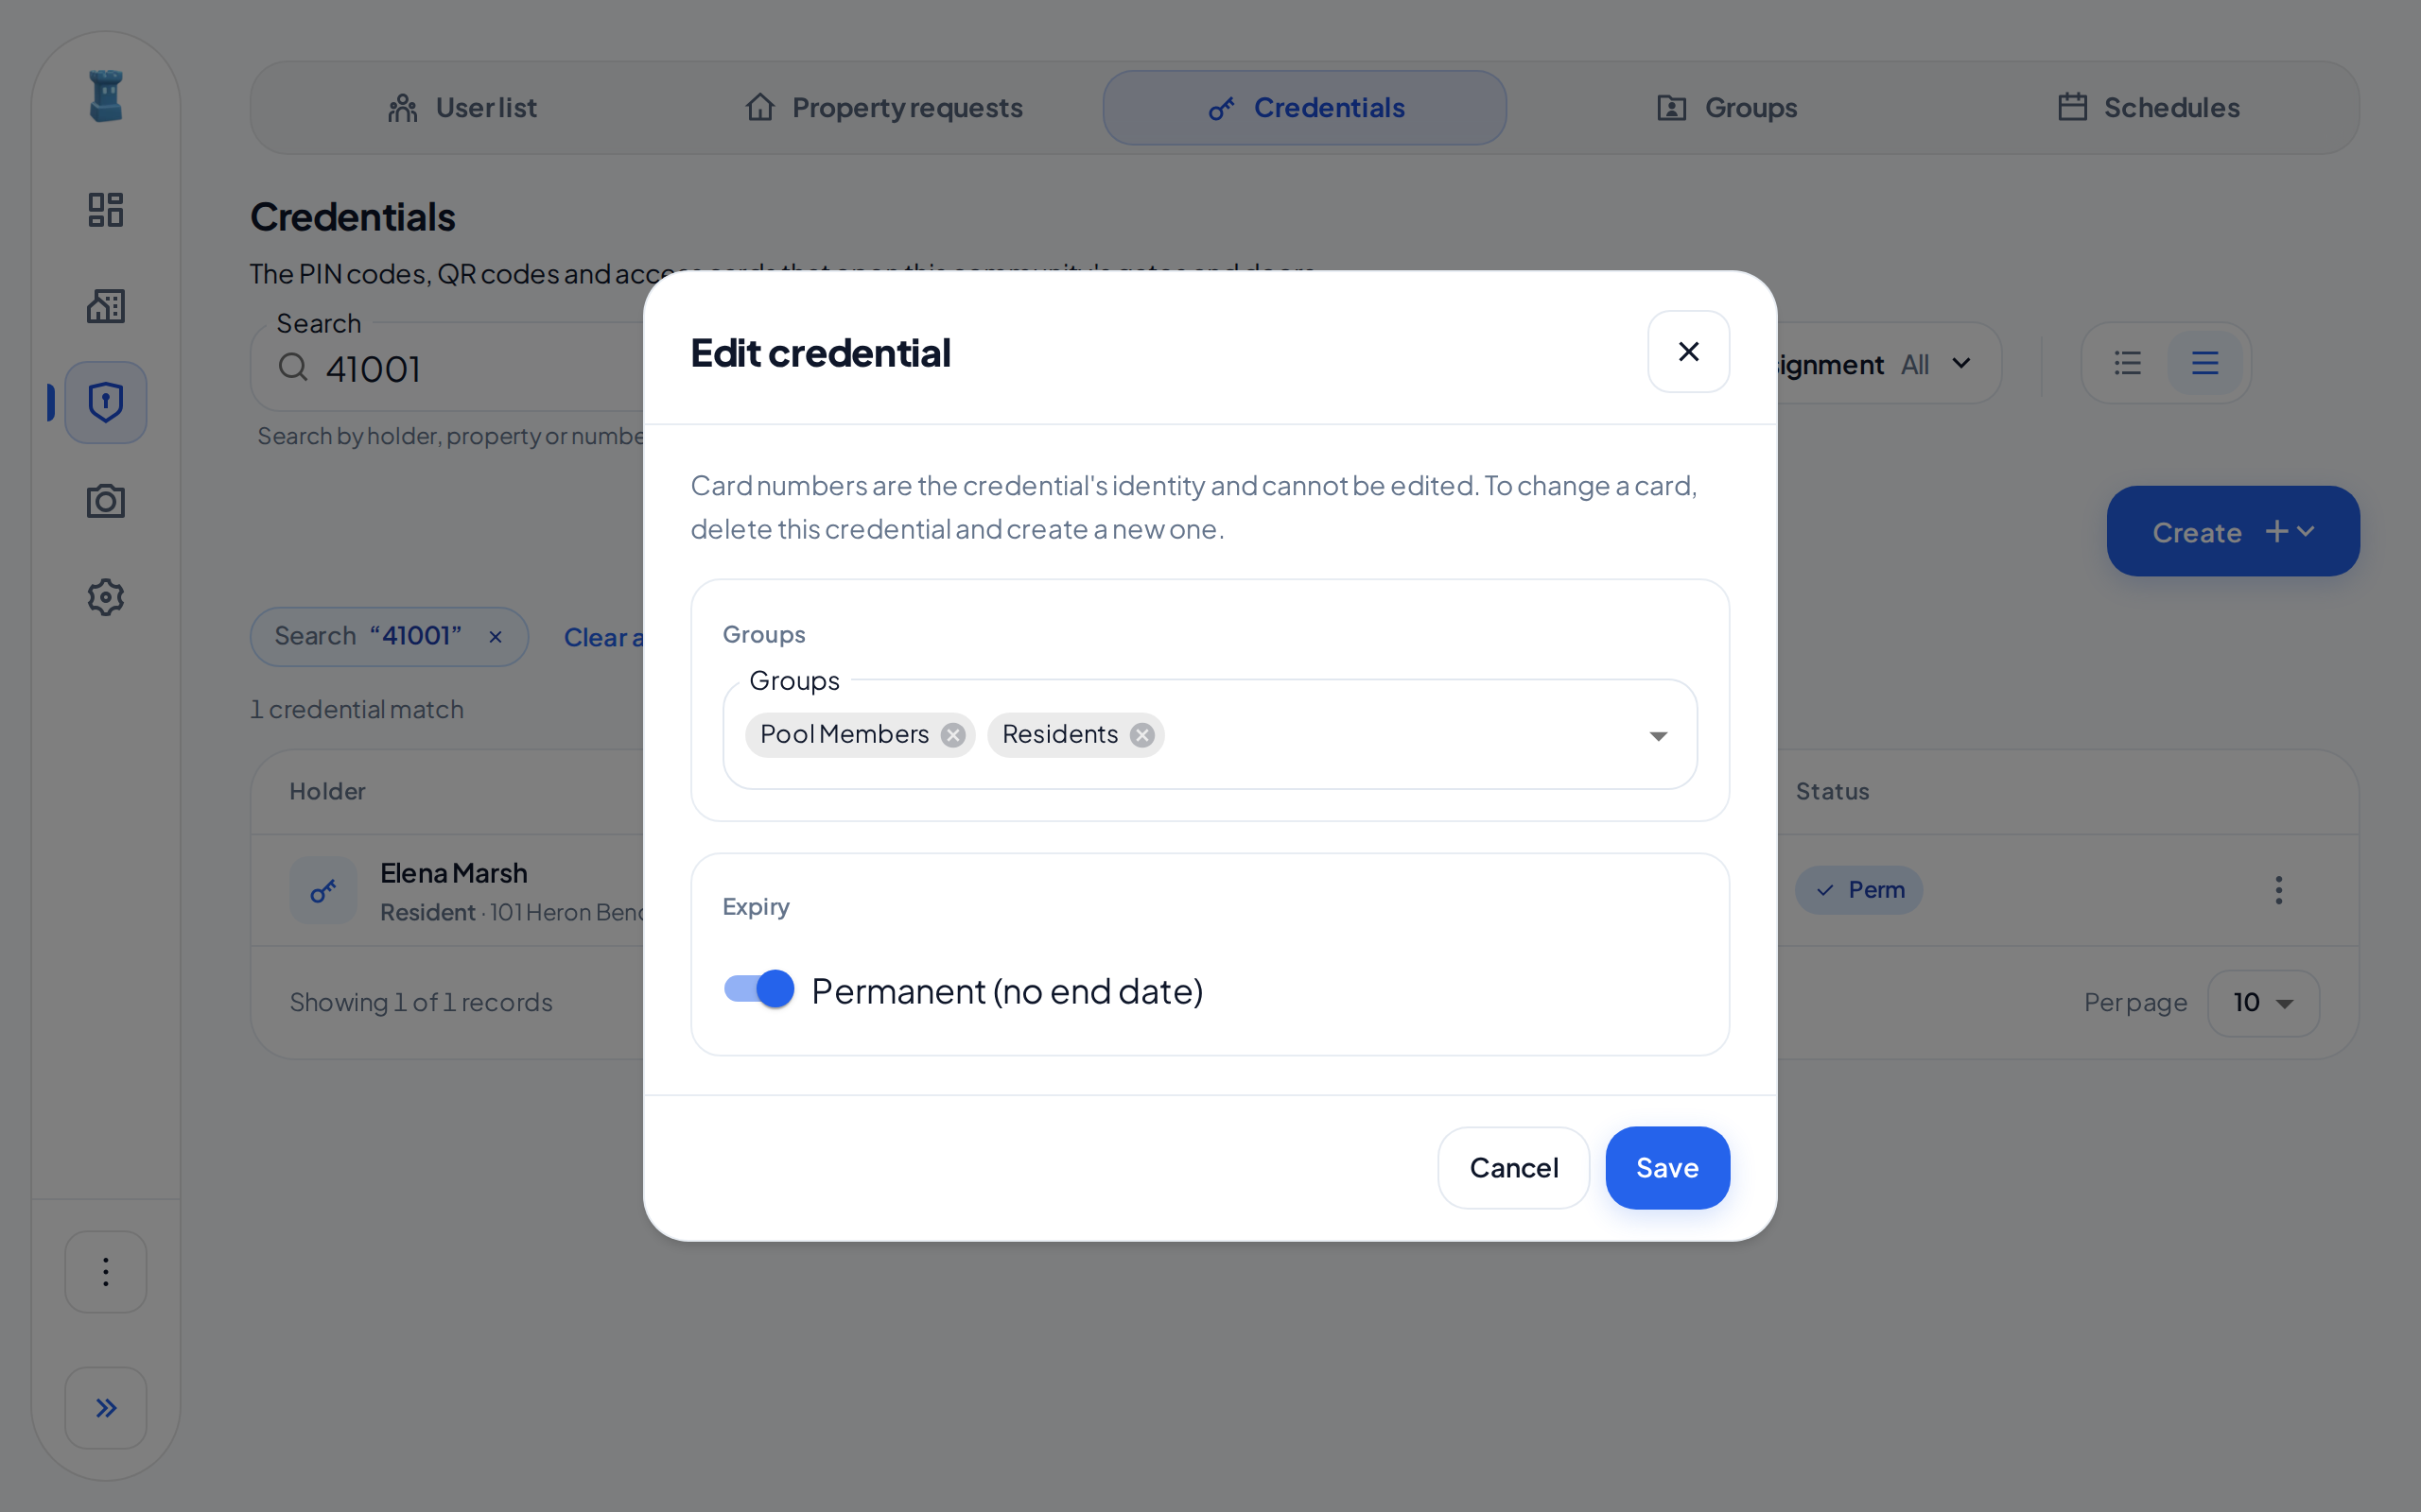This screenshot has height=1512, width=2421.
Task: Open the dashboard grid icon in sidebar
Action: click(105, 210)
